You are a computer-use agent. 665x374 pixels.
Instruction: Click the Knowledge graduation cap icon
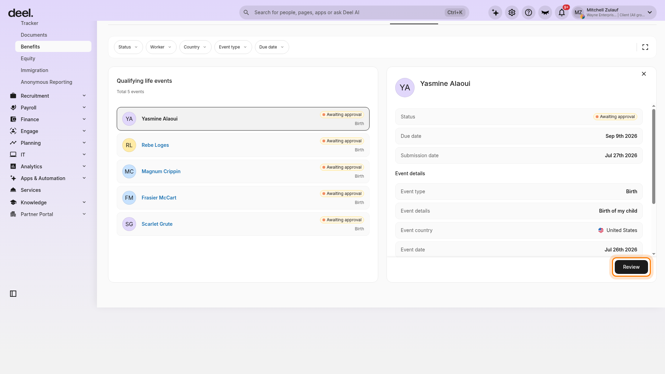[13, 202]
